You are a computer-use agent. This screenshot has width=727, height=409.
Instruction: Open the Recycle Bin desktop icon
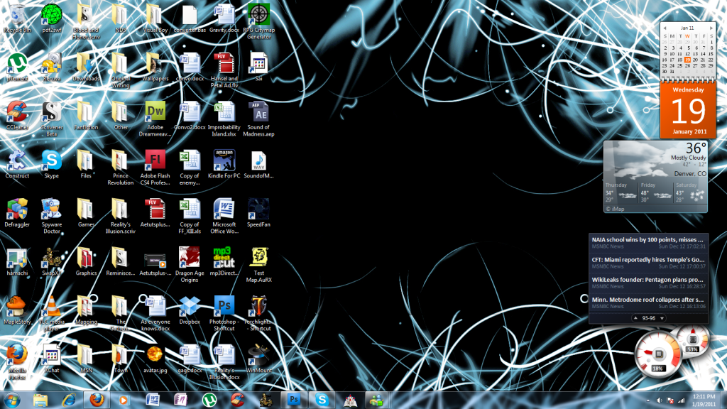click(16, 18)
